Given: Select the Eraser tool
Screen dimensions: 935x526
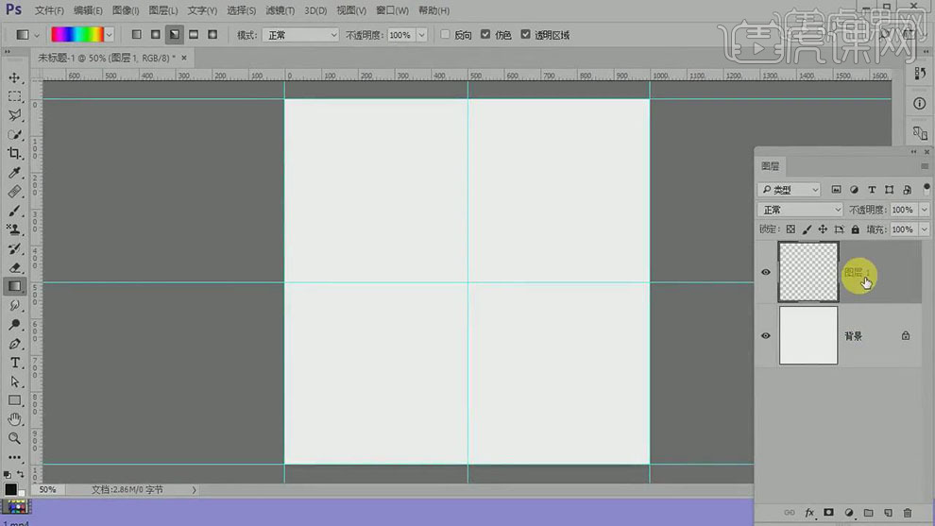Looking at the screenshot, I should 15,267.
